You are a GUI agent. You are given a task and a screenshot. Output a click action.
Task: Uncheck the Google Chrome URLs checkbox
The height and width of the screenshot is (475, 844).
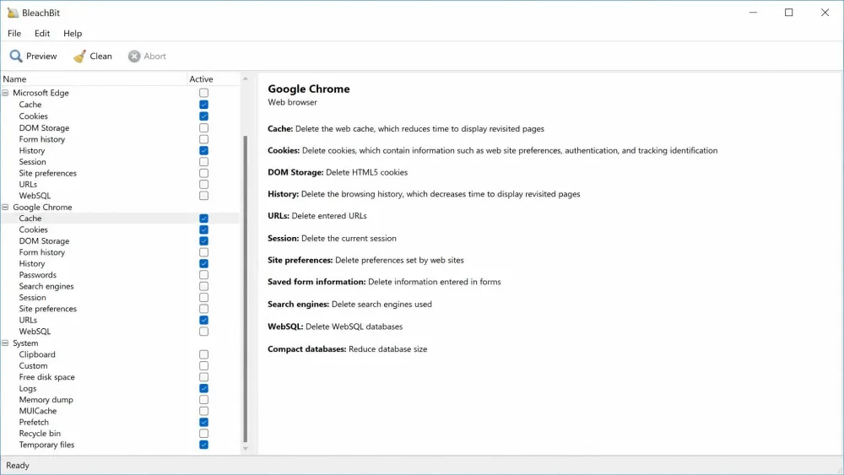coord(203,320)
